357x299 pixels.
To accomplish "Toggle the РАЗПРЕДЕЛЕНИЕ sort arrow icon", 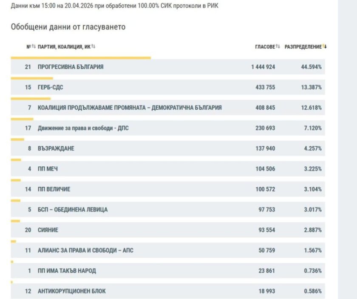I will coord(324,46).
